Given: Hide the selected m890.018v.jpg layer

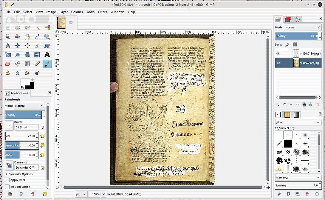Looking at the screenshot, I should point(279,63).
